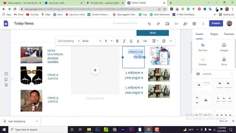Viewport: 236px width, 133px height.
Task: Open the font size 8 dropdown
Action: (109, 41)
